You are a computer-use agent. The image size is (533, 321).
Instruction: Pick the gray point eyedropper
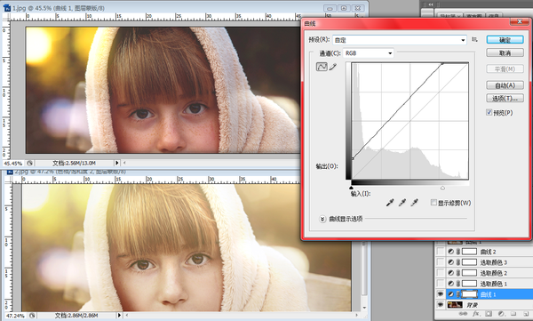click(402, 203)
